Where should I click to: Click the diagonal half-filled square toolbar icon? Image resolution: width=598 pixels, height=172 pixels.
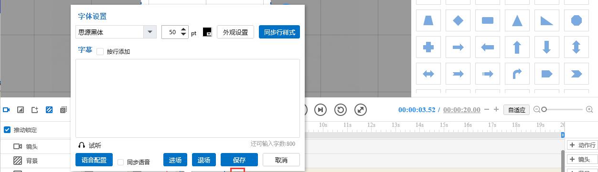coord(21,110)
